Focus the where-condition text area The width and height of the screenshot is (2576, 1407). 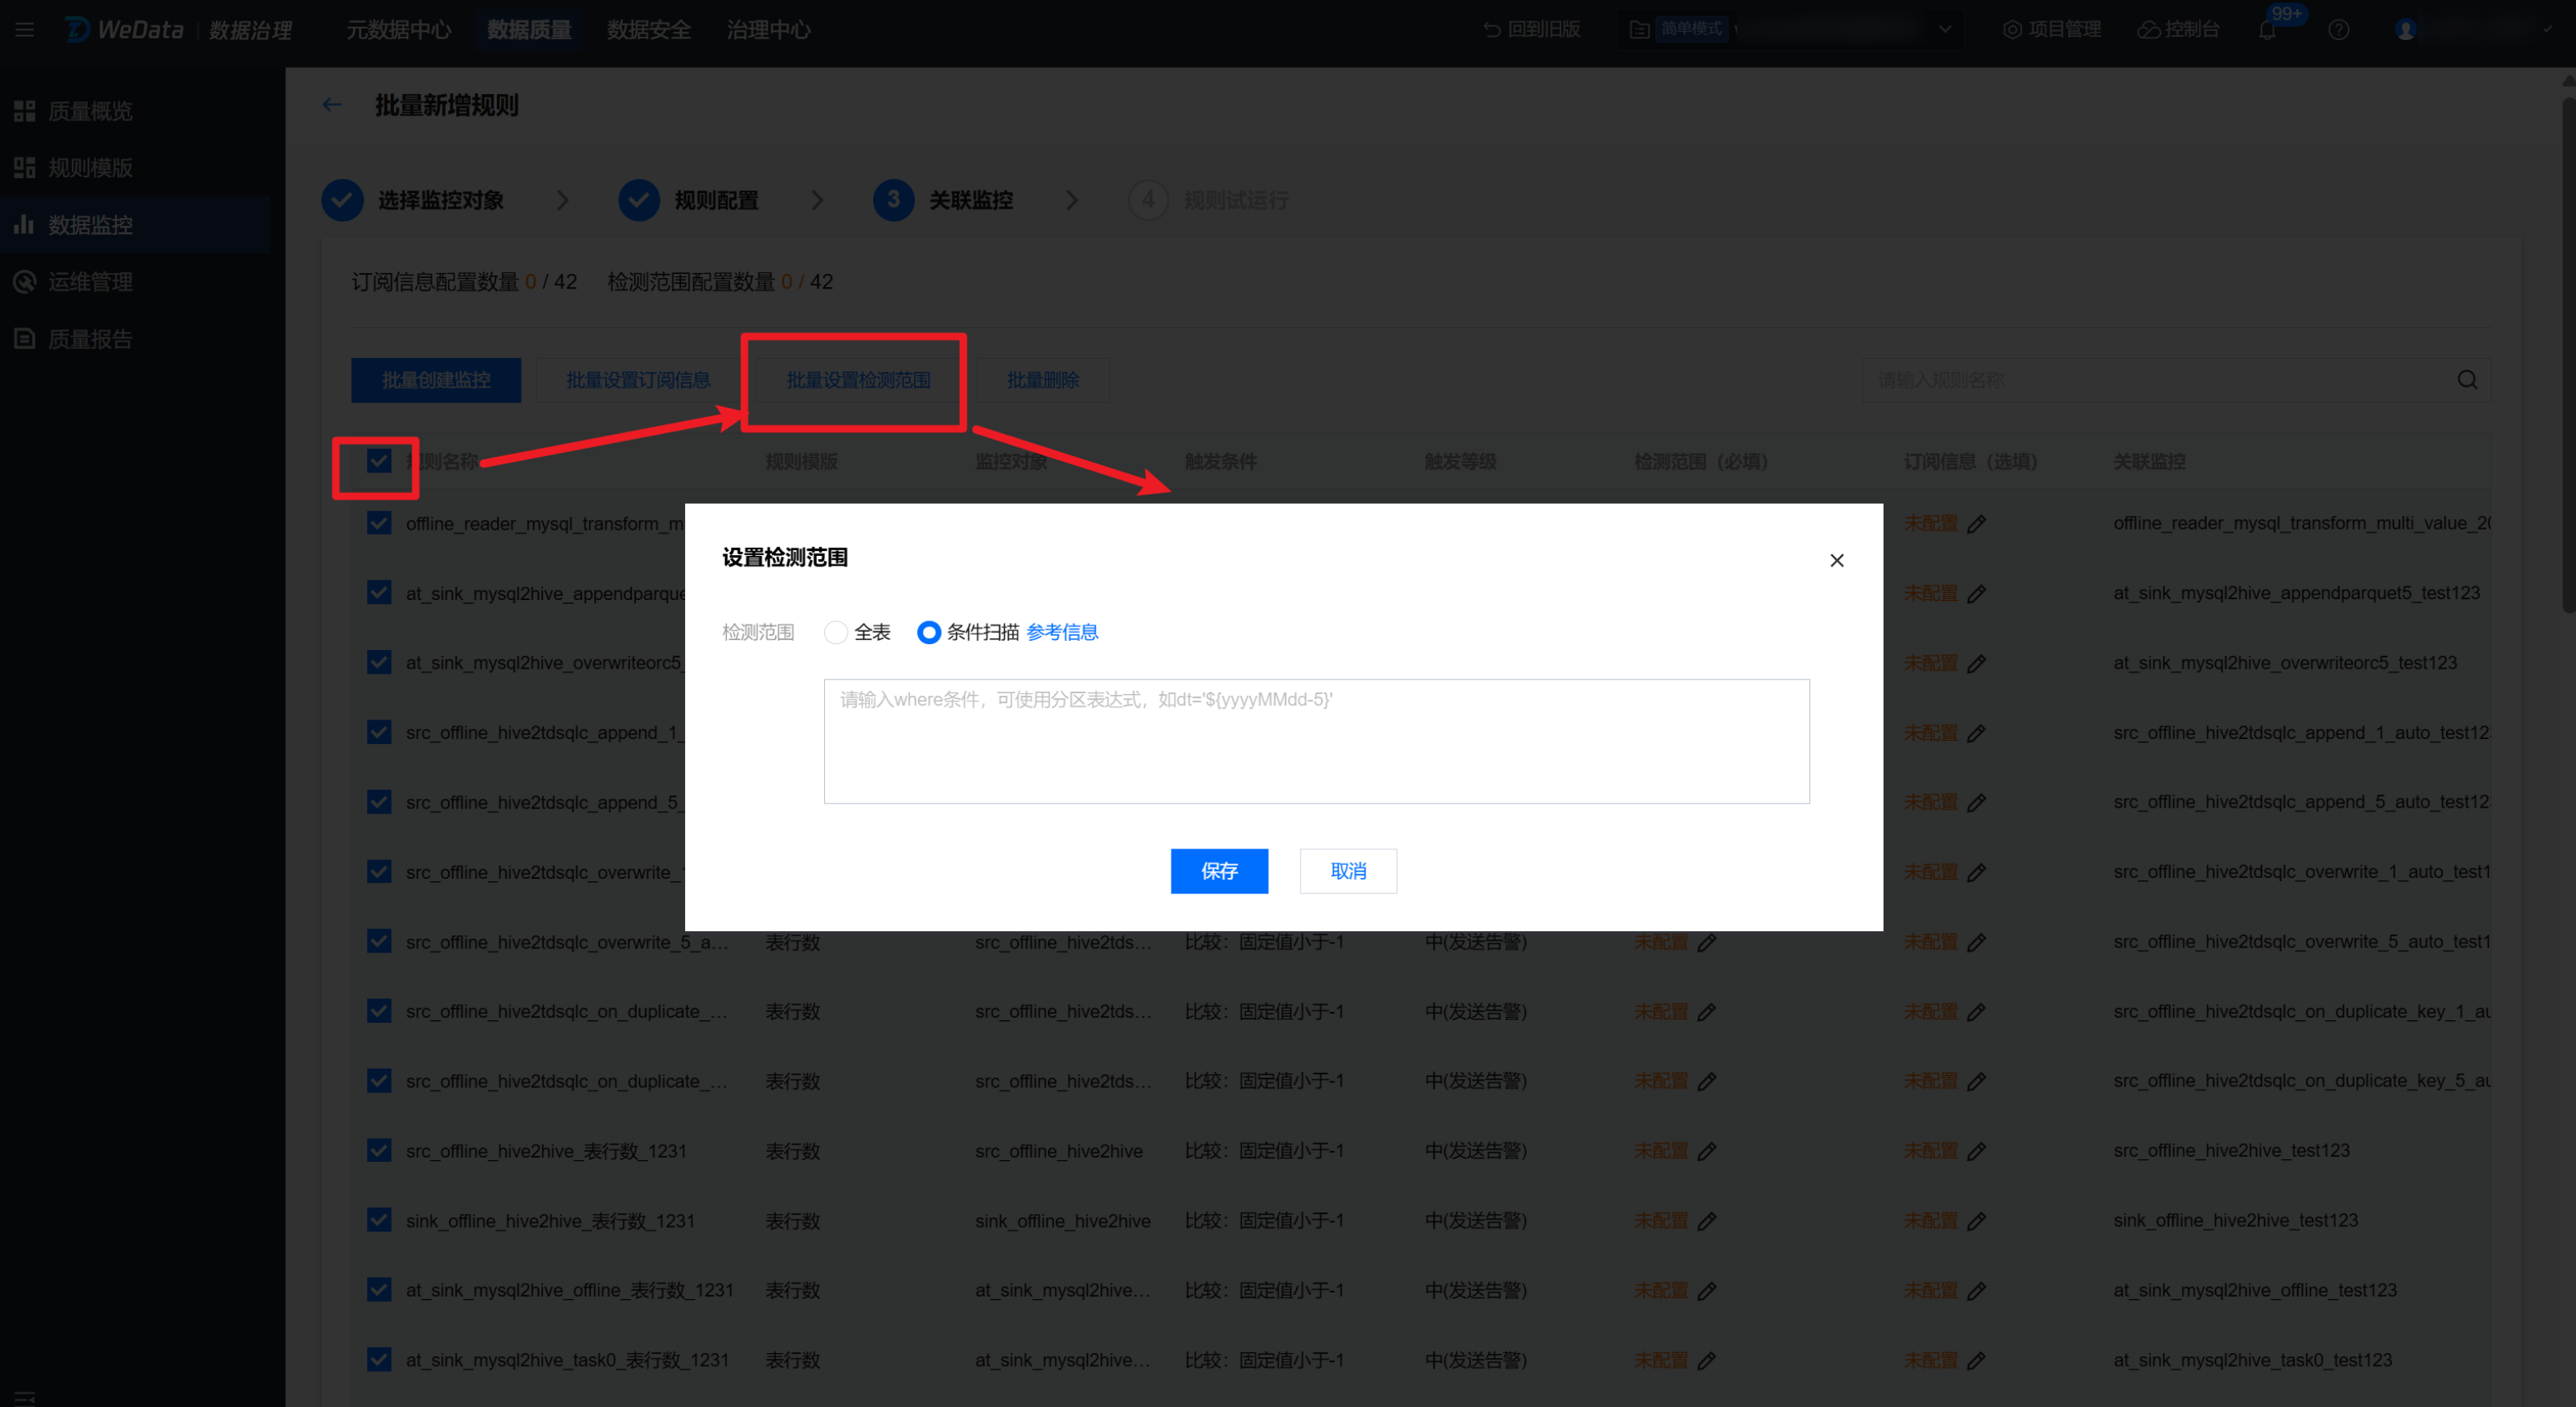(1316, 741)
